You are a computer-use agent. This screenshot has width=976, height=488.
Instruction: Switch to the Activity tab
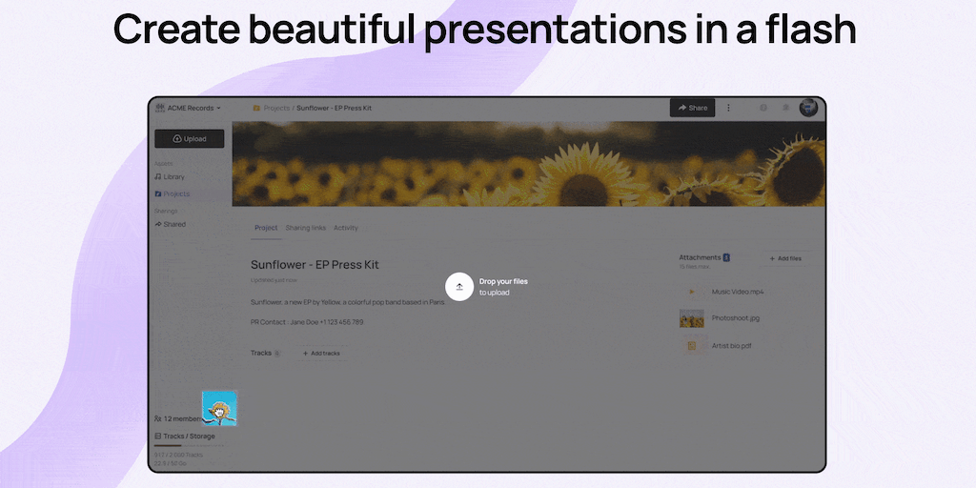[346, 229]
